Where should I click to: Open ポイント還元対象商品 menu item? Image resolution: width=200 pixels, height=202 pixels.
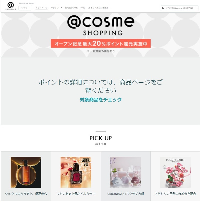pos(98,8)
